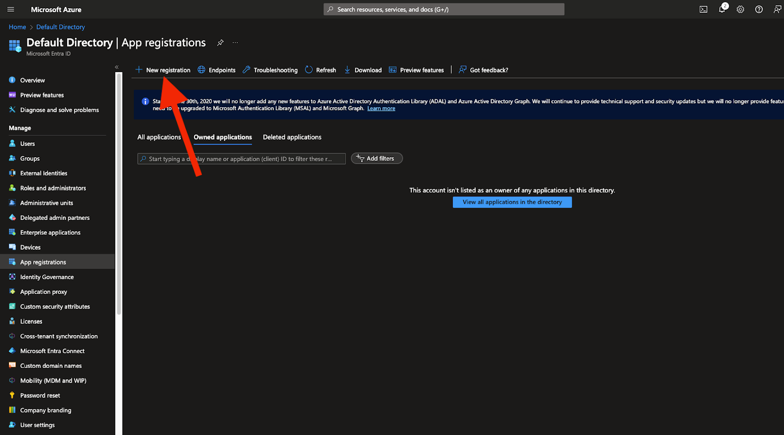
Task: Click the Identity Governance icon
Action: (x=12, y=277)
